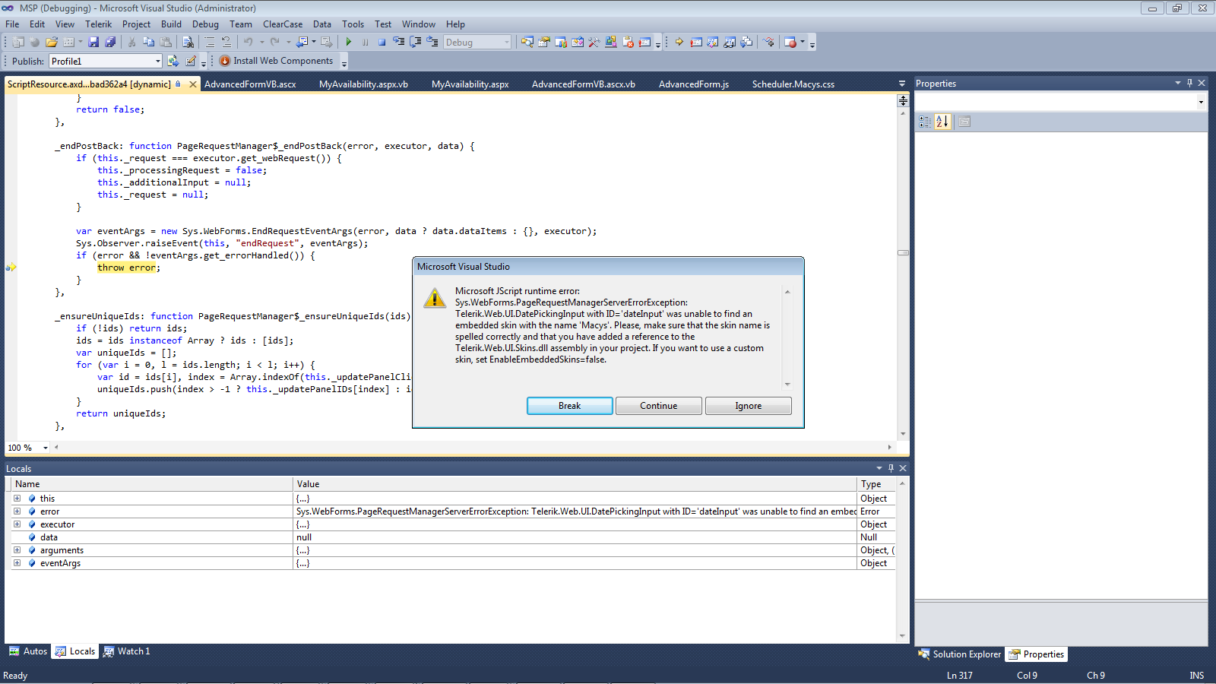Click the Value column header in Locals
Viewport: 1216px width, 684px height.
coord(575,484)
